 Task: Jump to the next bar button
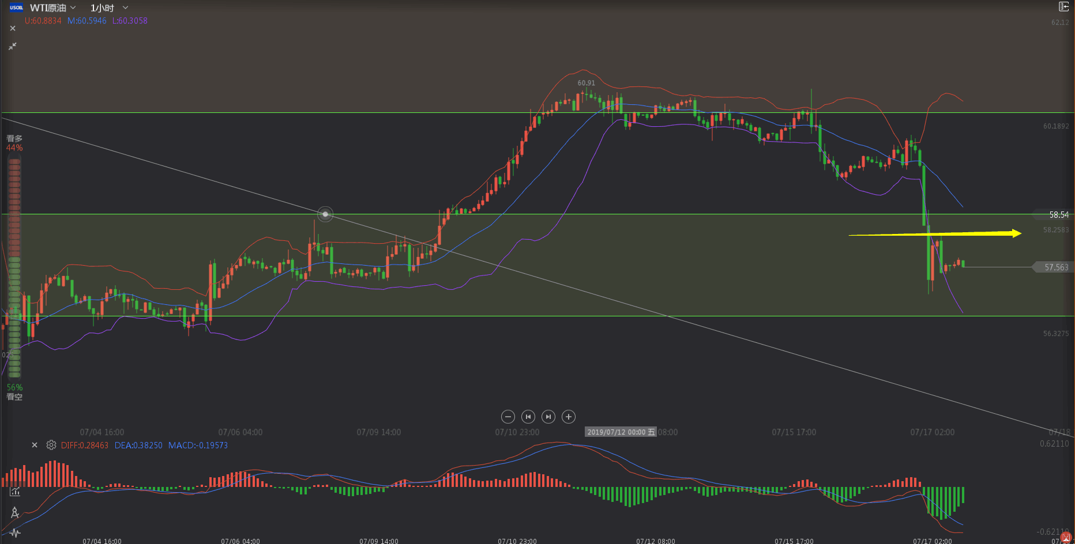click(x=548, y=417)
